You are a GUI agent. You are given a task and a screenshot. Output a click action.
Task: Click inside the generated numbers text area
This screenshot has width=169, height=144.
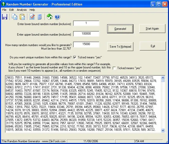click(x=83, y=104)
